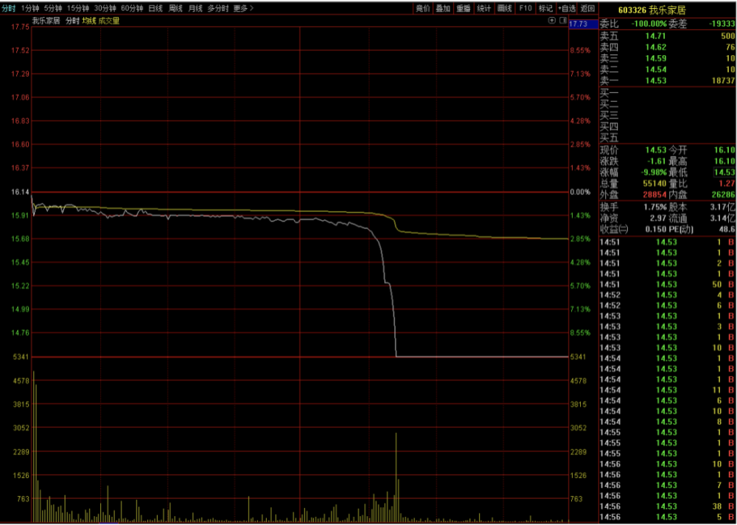Viewport: 737px width, 525px height.
Task: Switch to the 日线 daily tab
Action: click(x=156, y=8)
